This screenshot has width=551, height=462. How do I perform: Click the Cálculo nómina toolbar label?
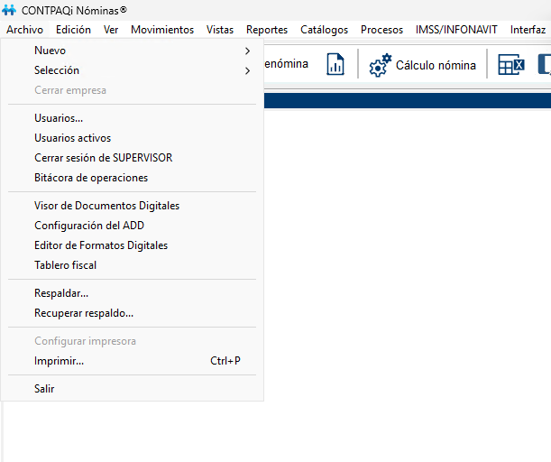[x=436, y=65]
